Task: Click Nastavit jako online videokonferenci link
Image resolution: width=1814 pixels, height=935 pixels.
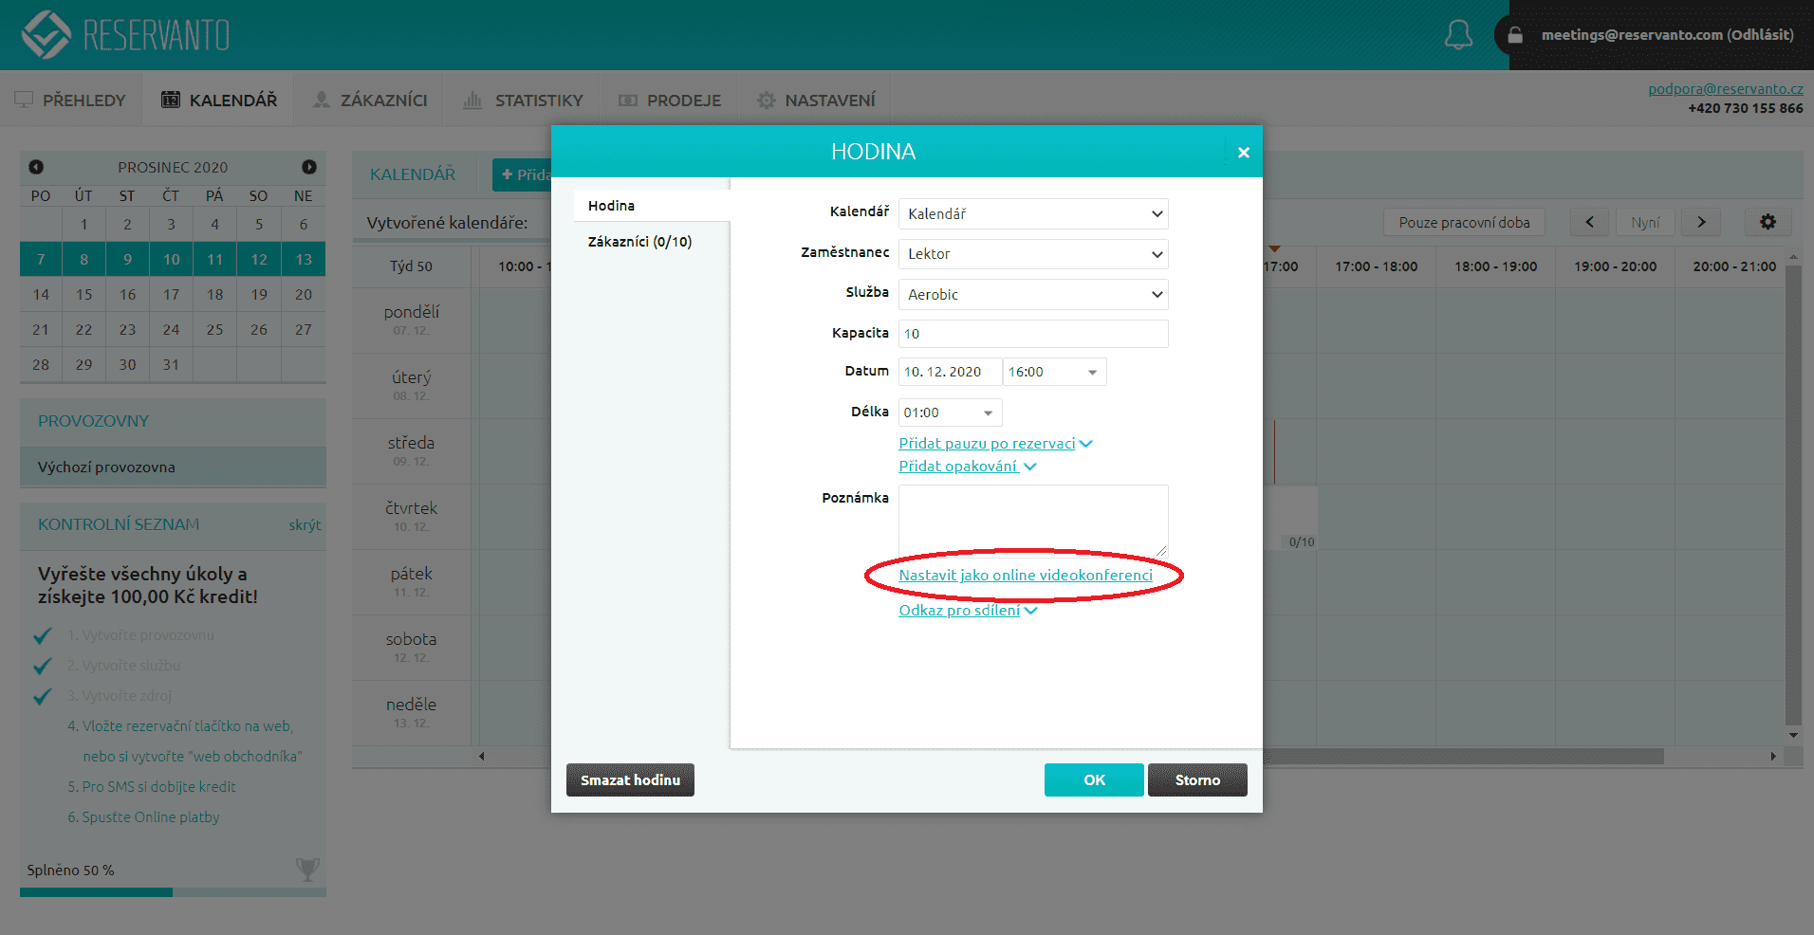Action: pyautogui.click(x=1025, y=576)
